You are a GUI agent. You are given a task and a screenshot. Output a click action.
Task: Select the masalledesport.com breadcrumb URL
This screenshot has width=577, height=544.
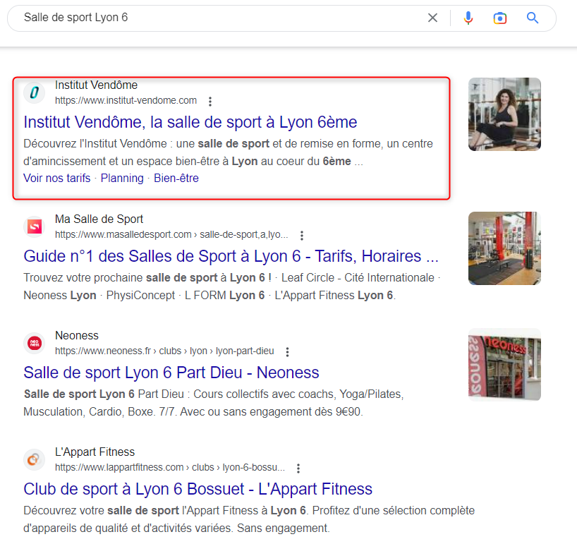(171, 234)
